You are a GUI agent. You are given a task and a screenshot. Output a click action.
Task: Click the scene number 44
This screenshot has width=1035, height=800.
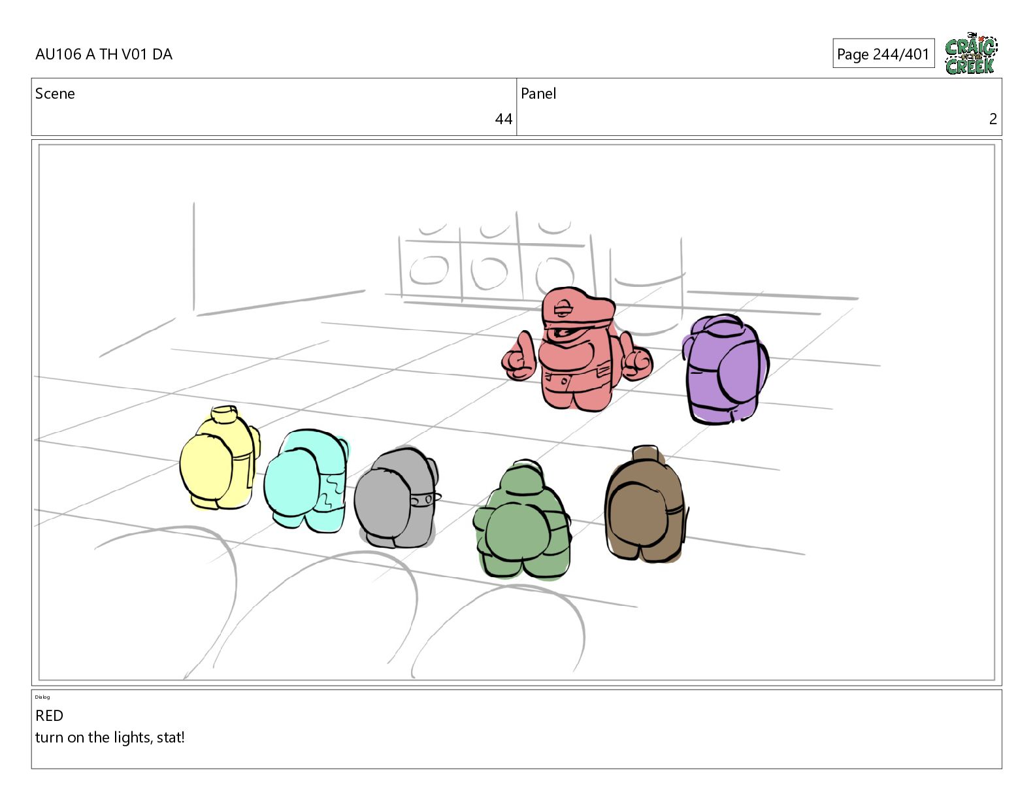click(503, 119)
